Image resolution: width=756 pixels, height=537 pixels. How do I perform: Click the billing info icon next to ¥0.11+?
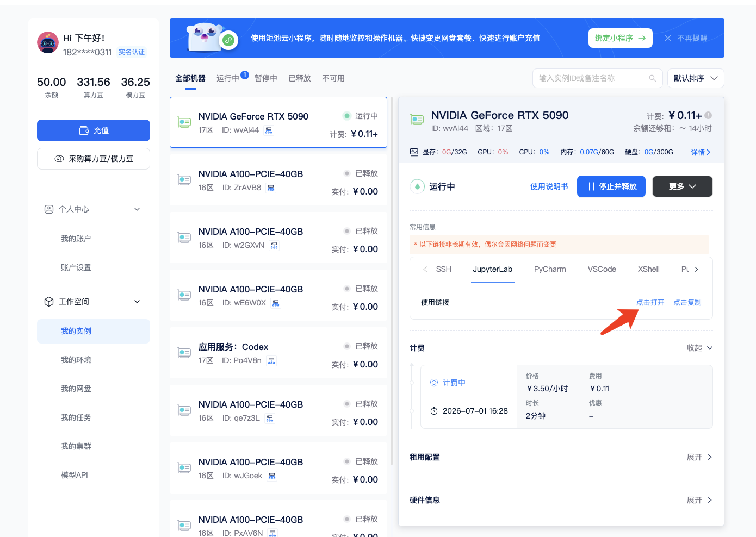point(708,115)
